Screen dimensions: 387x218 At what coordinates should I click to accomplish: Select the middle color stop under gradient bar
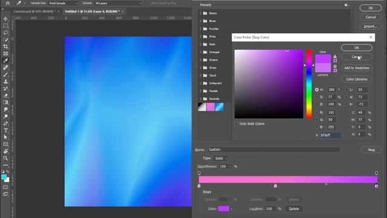click(x=276, y=186)
